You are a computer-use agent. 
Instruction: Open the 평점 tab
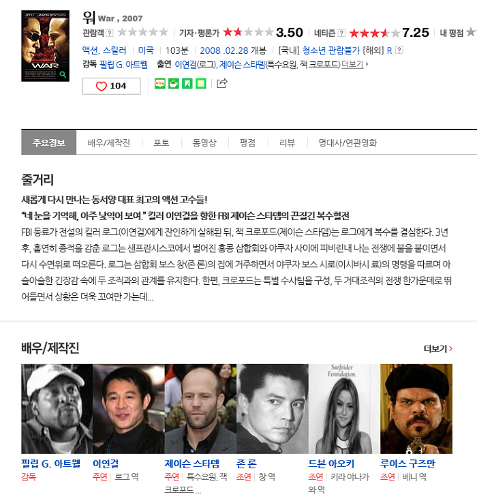tap(247, 142)
